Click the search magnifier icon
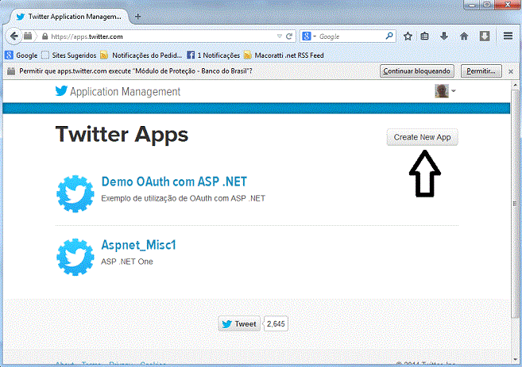Viewport: 522px width, 367px height. pos(389,36)
